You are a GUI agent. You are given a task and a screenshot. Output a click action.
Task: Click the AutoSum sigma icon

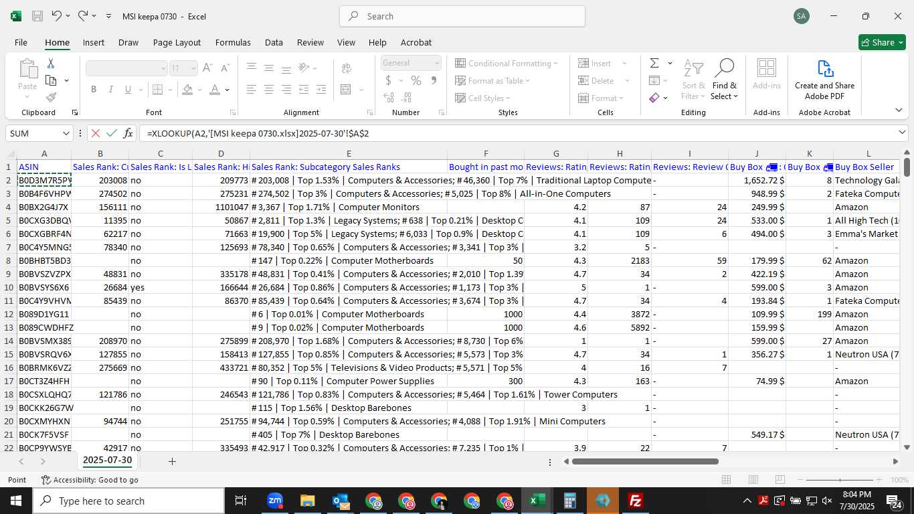click(654, 63)
